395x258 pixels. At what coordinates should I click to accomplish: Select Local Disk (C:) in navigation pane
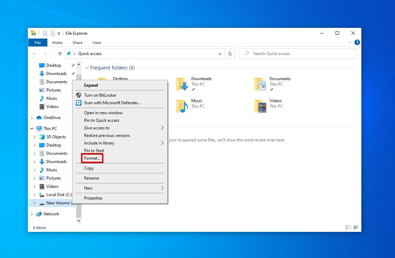click(x=55, y=194)
